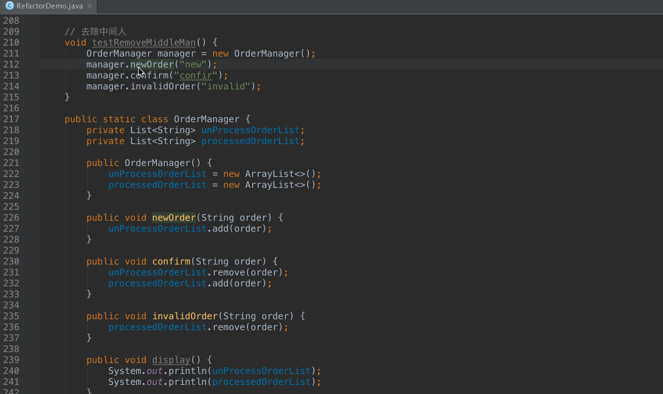Click line number 212 in the gutter

12,64
